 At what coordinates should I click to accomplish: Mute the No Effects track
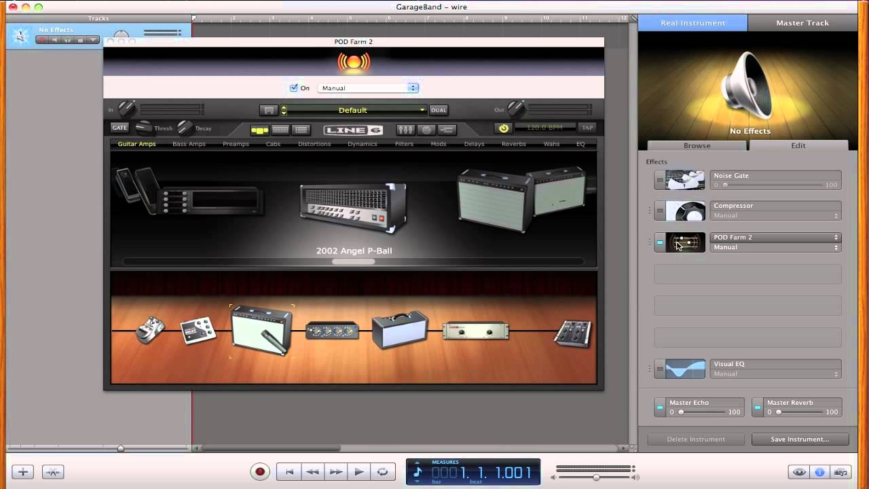click(55, 40)
